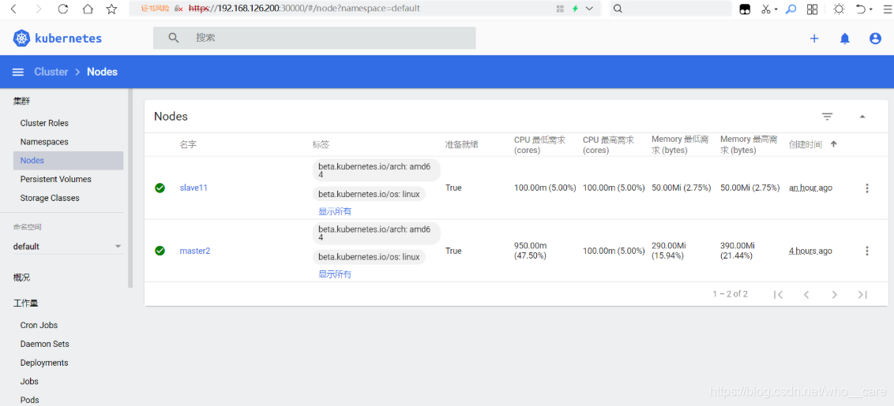Open Pods in sidebar
The image size is (894, 406).
click(x=30, y=400)
